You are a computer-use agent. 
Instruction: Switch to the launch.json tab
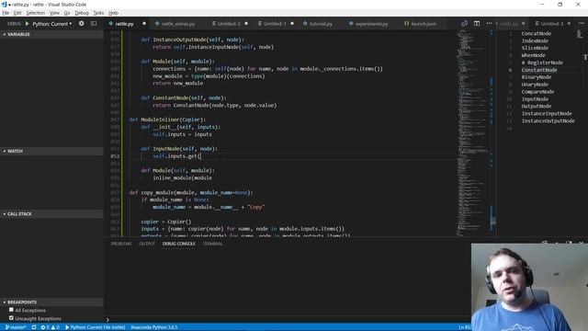(x=423, y=24)
